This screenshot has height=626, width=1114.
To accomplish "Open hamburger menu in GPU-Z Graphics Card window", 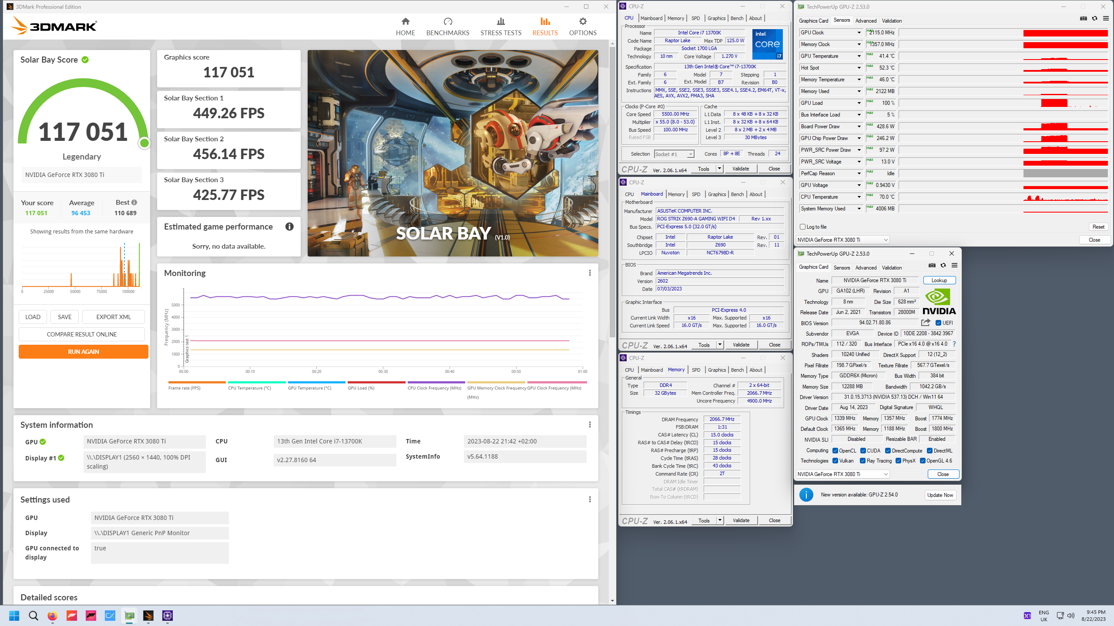I will [x=954, y=266].
